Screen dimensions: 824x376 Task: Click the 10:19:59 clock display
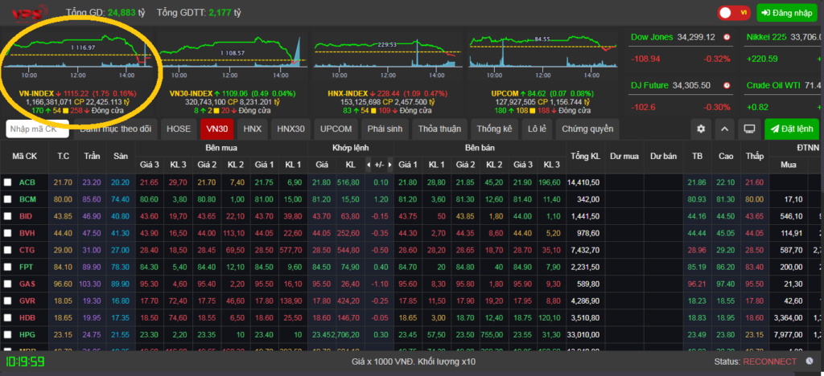[25, 362]
